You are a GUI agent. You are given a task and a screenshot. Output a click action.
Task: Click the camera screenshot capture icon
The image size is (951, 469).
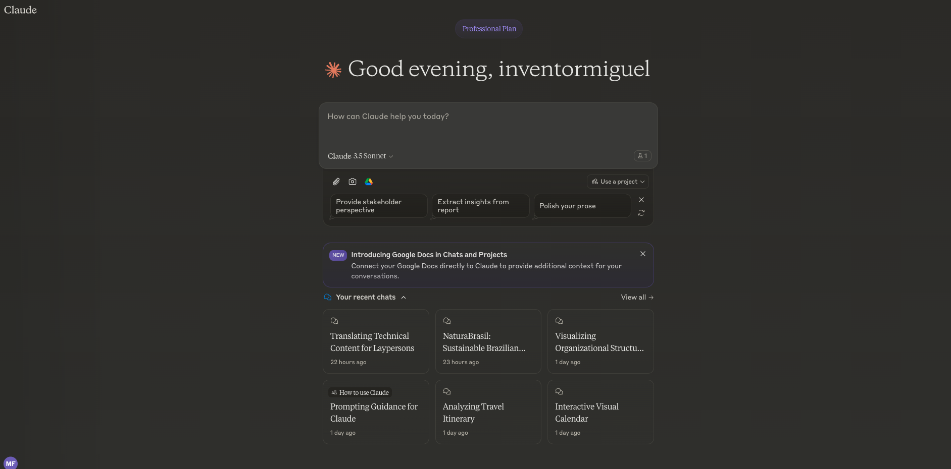coord(353,182)
